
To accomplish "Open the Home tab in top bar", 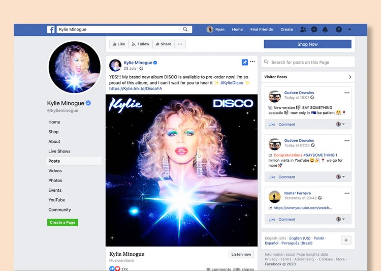I will (x=237, y=29).
